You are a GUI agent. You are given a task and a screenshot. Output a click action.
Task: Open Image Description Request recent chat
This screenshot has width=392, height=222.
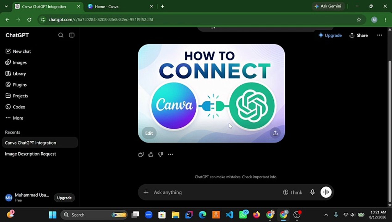coord(40,154)
